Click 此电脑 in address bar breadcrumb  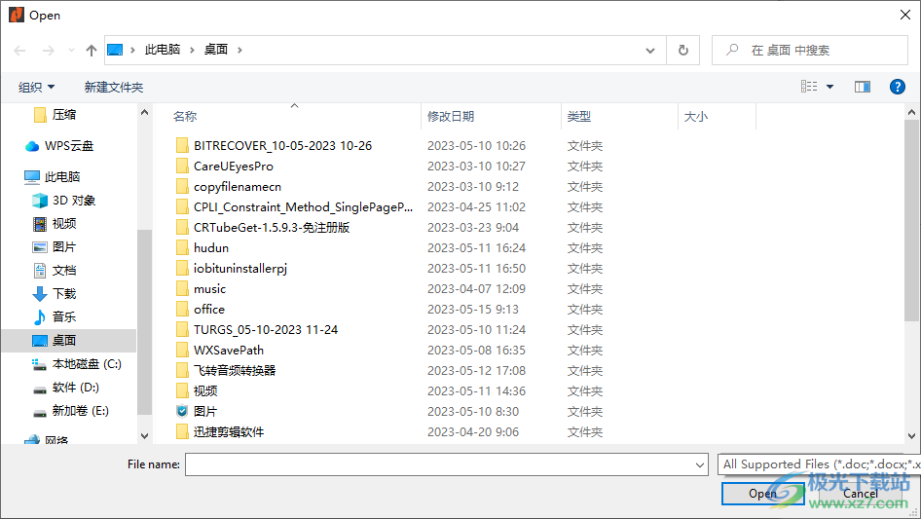point(163,50)
